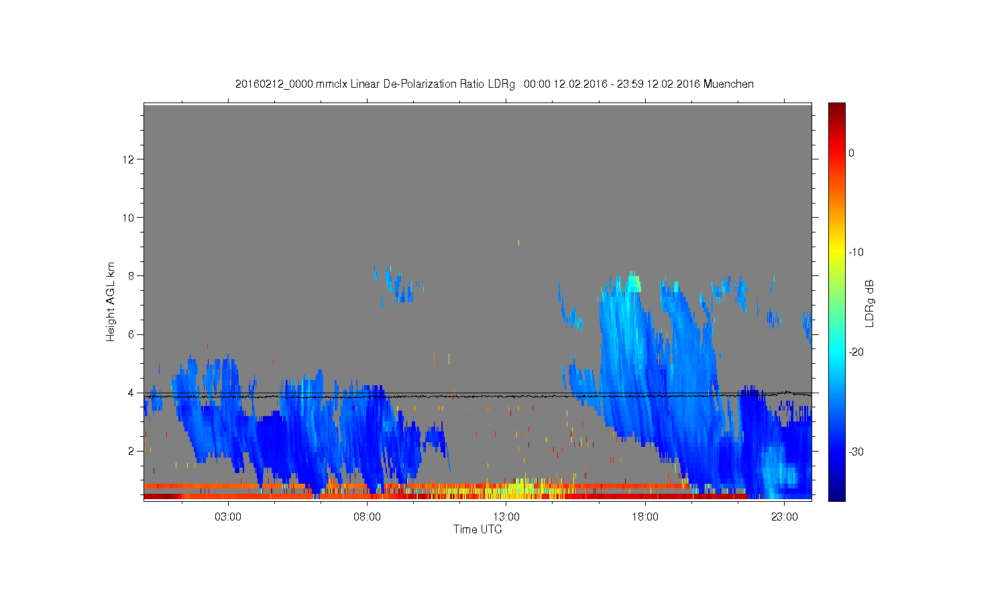The width and height of the screenshot is (1006, 603).
Task: Click the station name "Muenchen" in the title
Action: pyautogui.click(x=728, y=84)
